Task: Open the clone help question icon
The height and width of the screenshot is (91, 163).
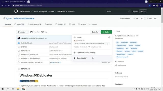Action: click(109, 37)
